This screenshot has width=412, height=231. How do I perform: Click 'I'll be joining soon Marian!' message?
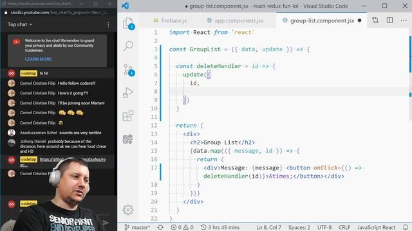81,103
